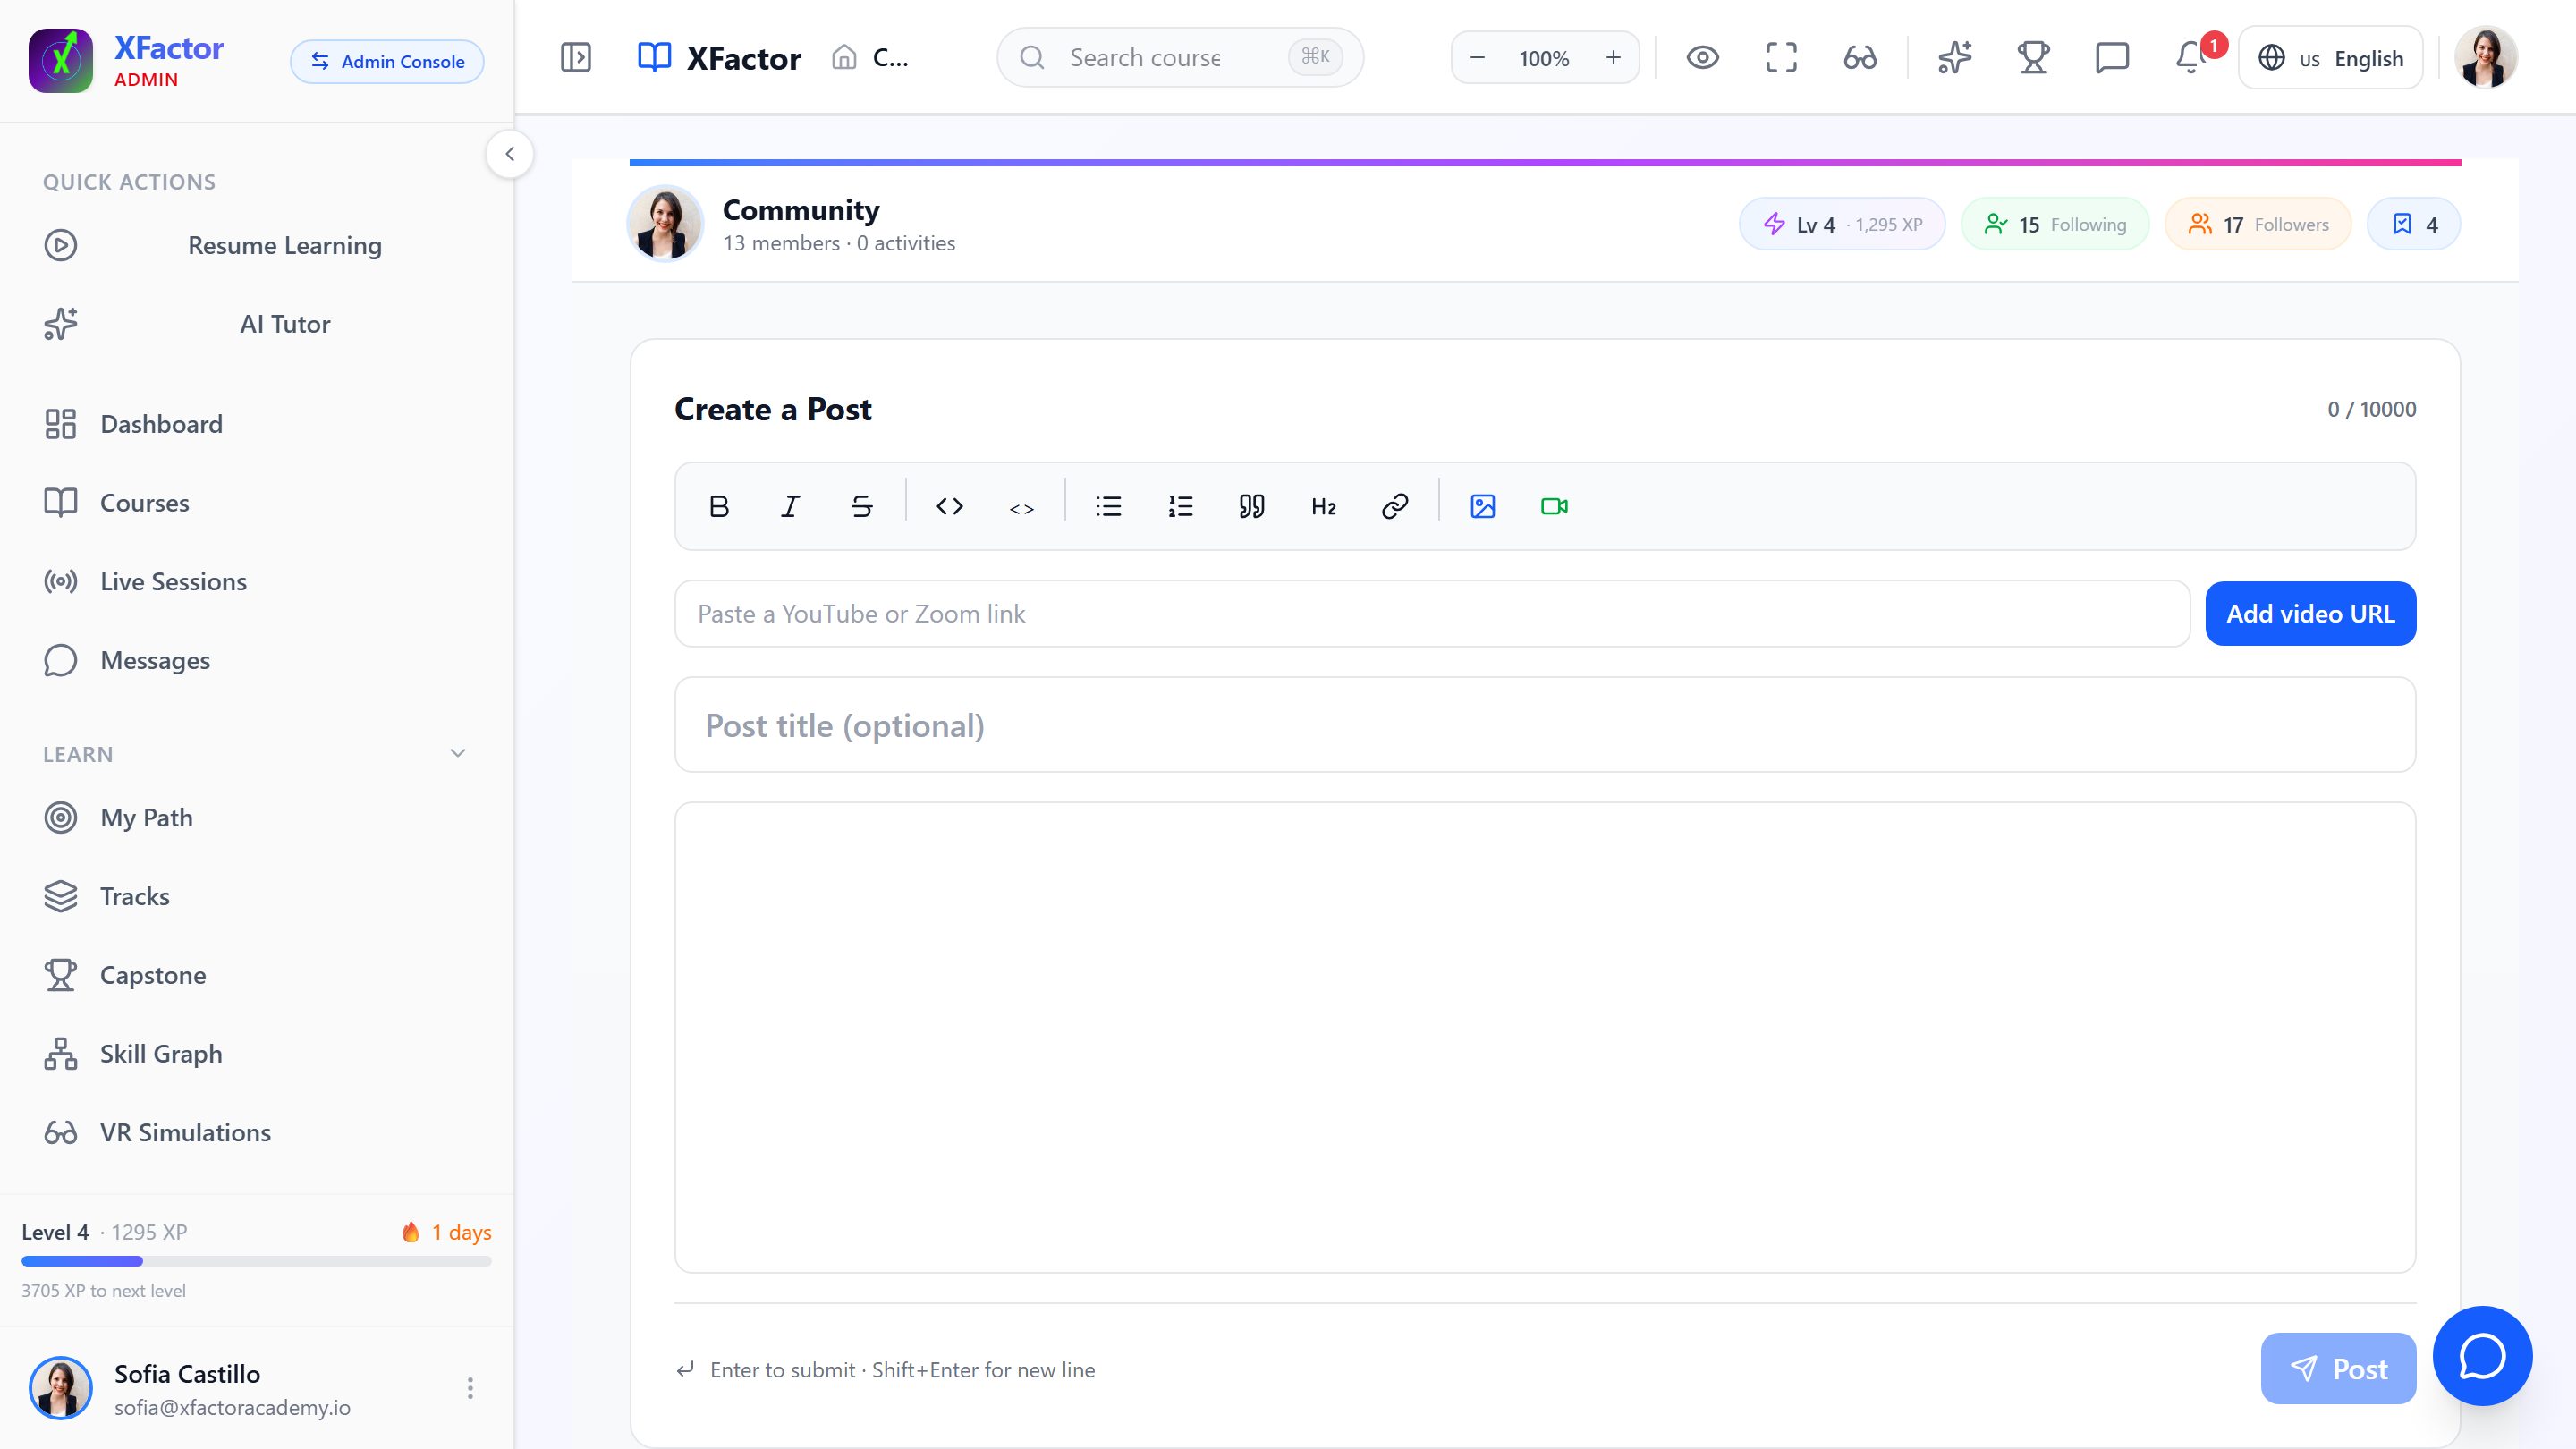Open floating chat support bubble
The height and width of the screenshot is (1449, 2576).
pos(2482,1356)
